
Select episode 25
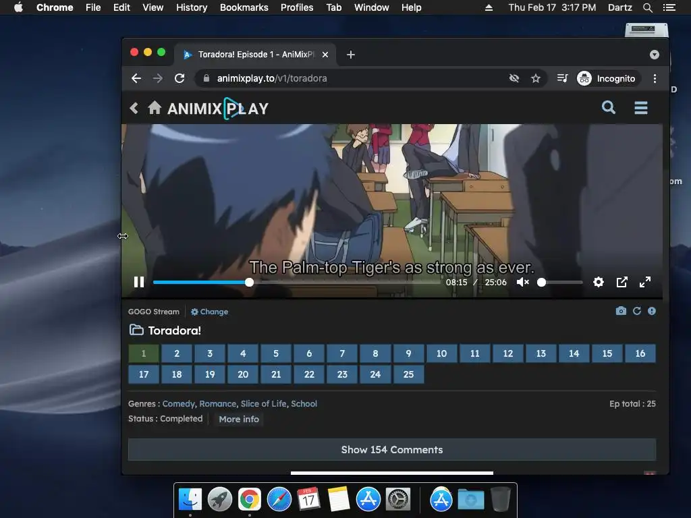click(408, 374)
